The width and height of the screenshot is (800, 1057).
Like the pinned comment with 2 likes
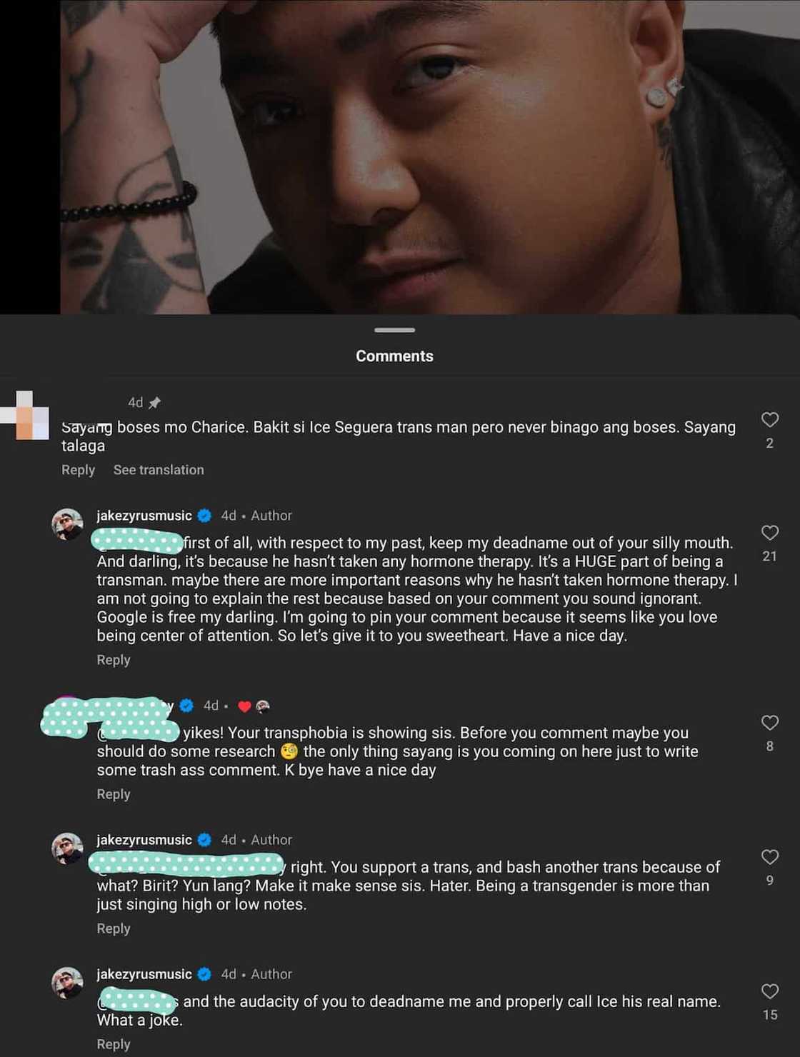pos(769,419)
